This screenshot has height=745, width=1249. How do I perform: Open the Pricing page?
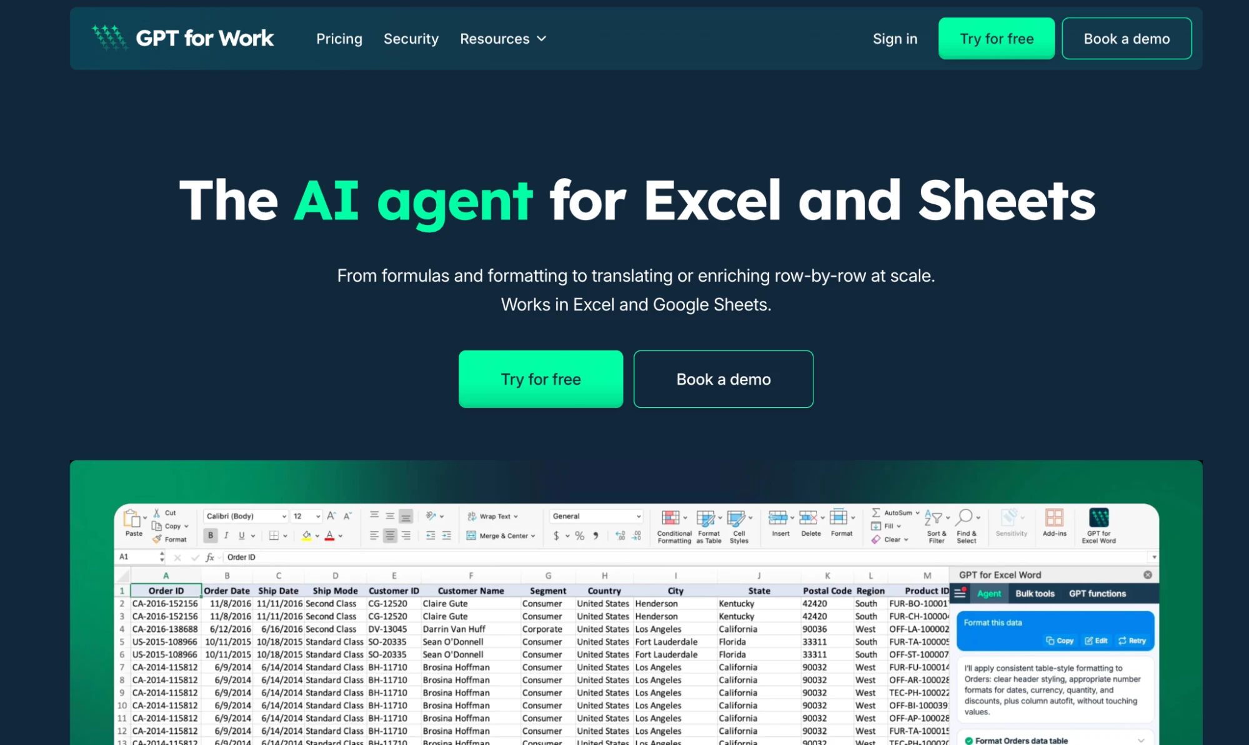pyautogui.click(x=339, y=39)
